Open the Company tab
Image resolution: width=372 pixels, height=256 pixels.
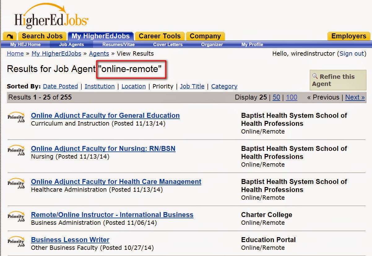coord(205,36)
